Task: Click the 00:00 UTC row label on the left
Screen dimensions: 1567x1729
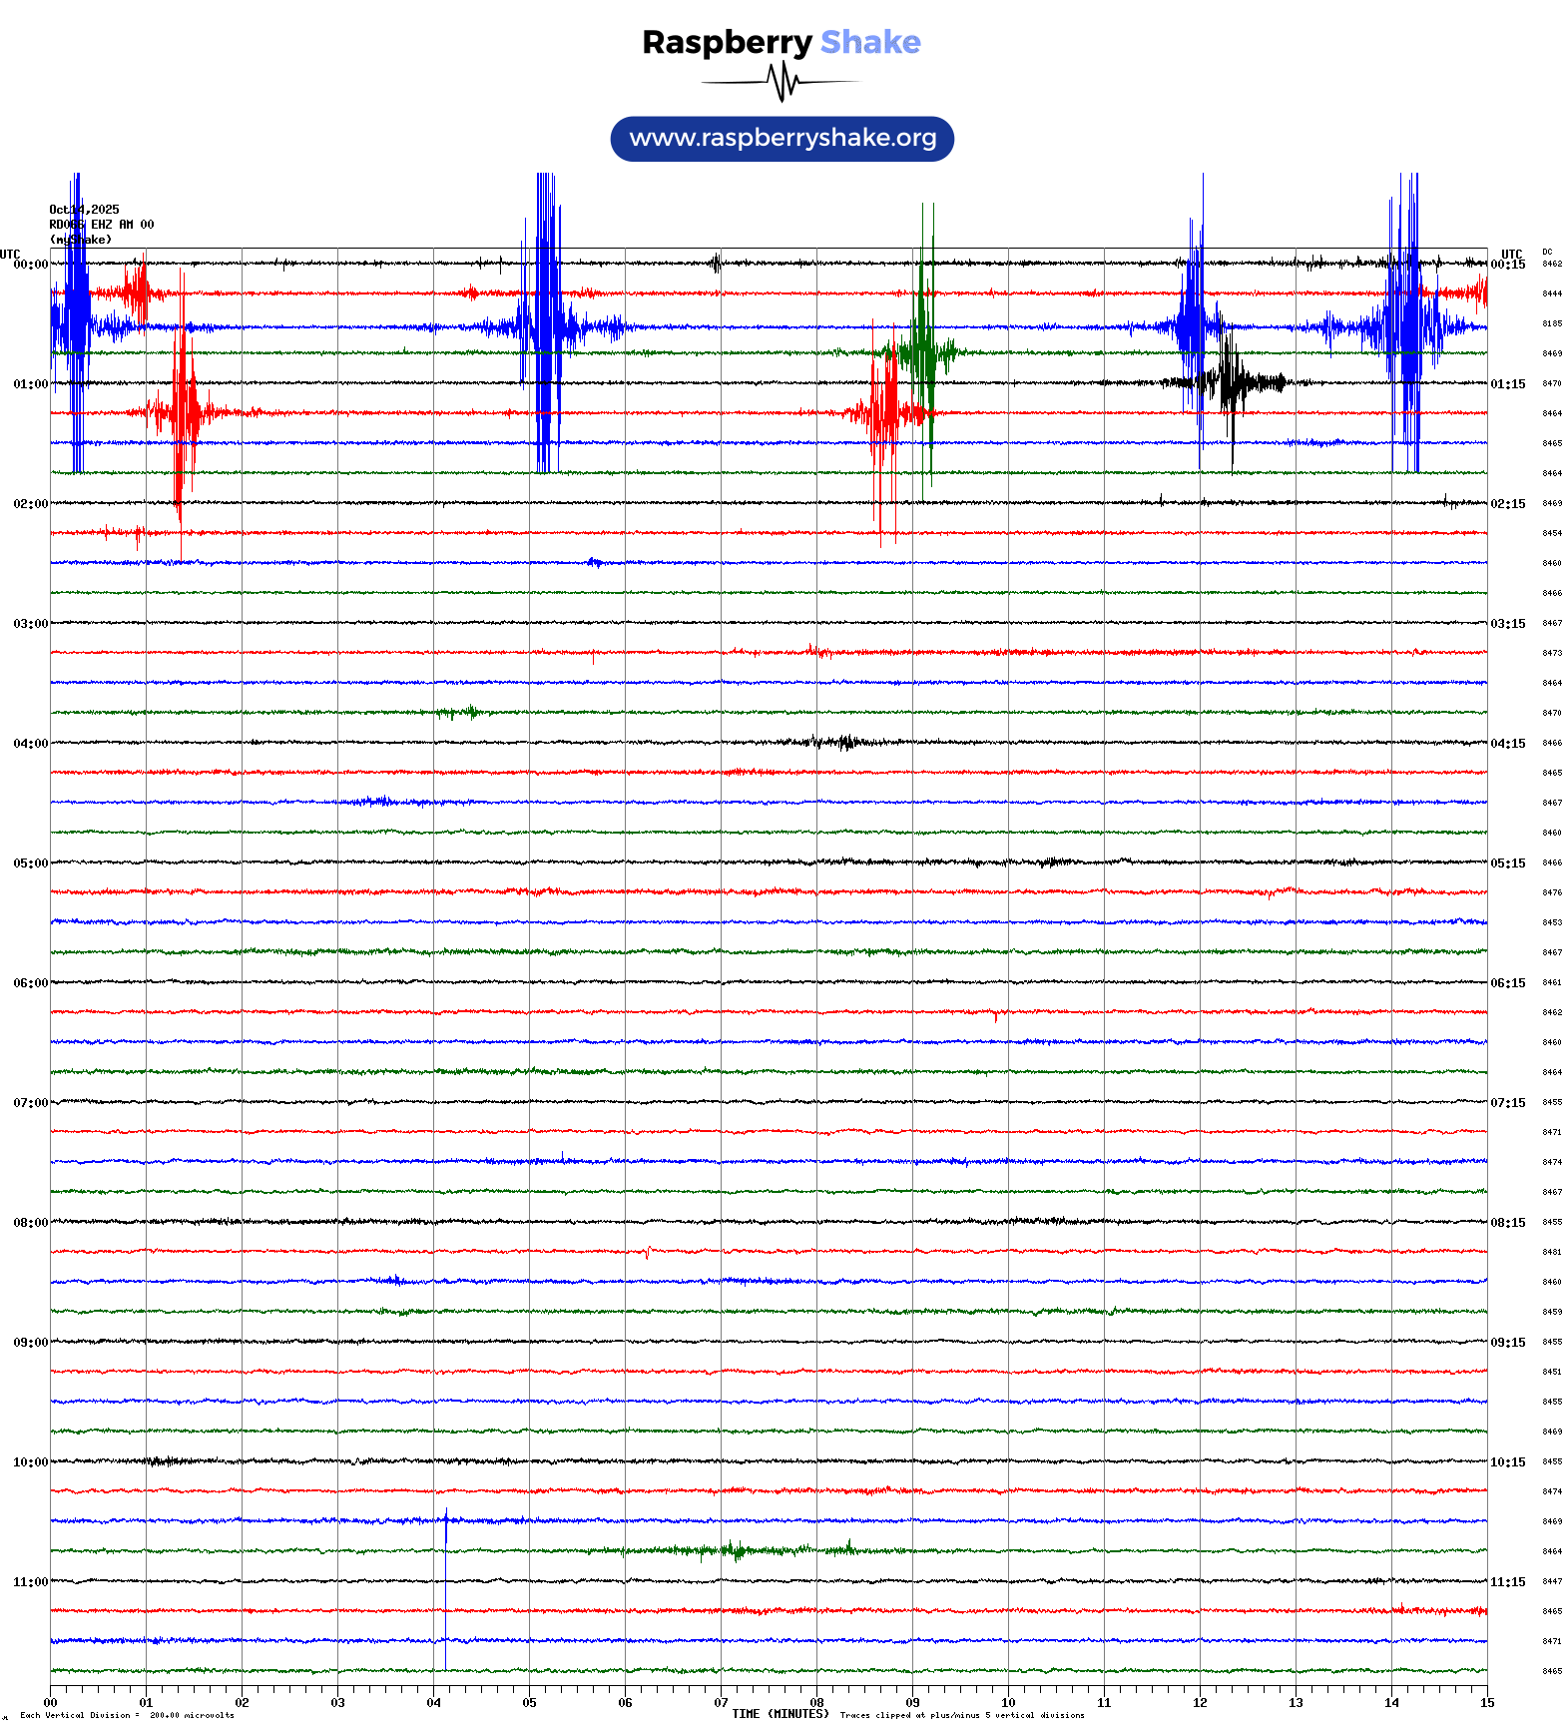Action: 30,265
